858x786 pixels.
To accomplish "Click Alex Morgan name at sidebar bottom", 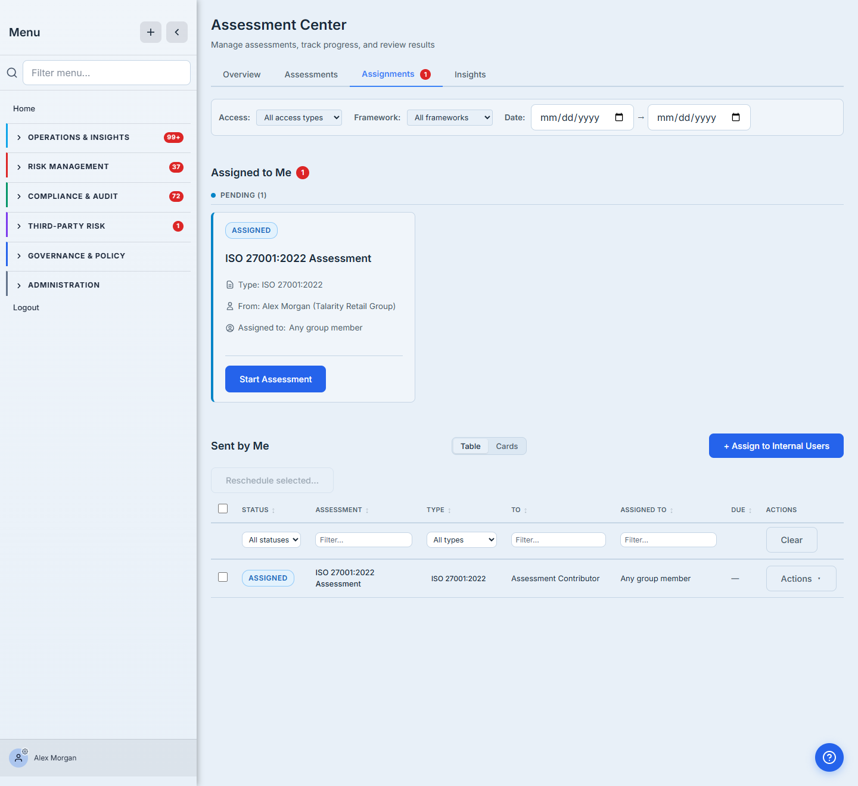I will click(55, 758).
